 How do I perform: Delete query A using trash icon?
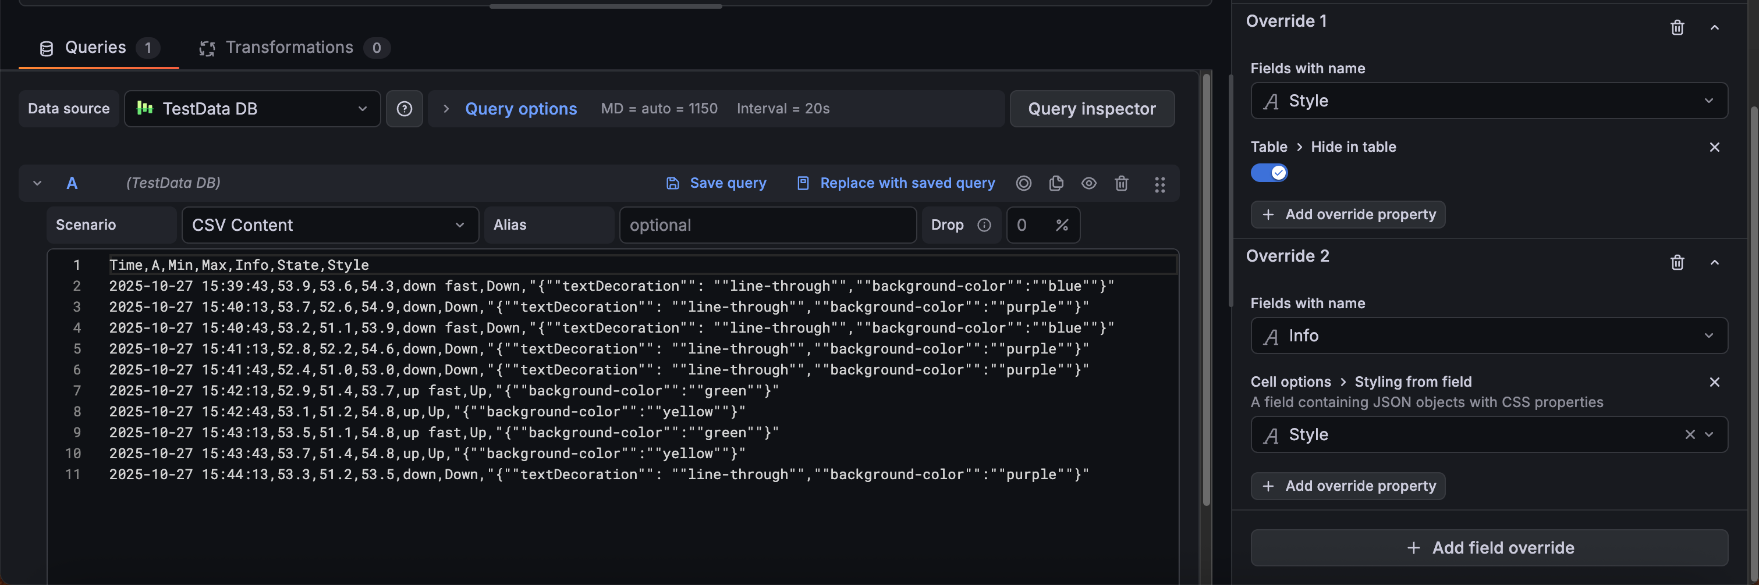pos(1121,183)
